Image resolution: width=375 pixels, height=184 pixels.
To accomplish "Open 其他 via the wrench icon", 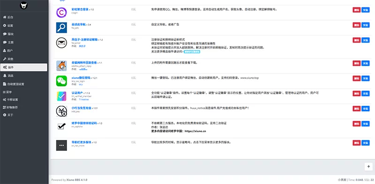I will 5,59.
